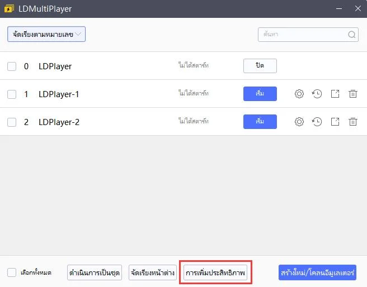This screenshot has height=287, width=367.
Task: Start LDPlayer-1 with the เริ่ม button
Action: [260, 94]
